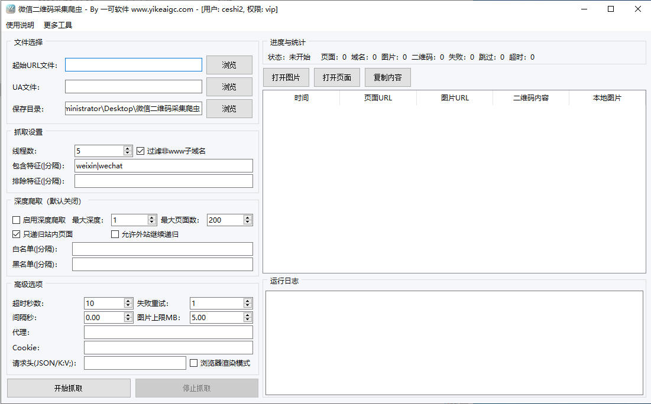Increase 最大深度 with up arrow
The image size is (651, 404).
tap(152, 217)
